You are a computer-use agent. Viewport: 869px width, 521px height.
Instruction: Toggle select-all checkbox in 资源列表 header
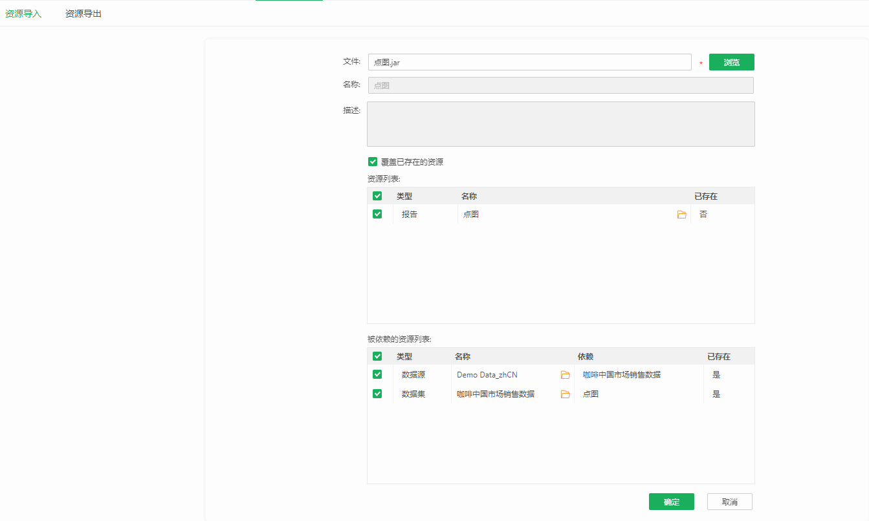377,196
